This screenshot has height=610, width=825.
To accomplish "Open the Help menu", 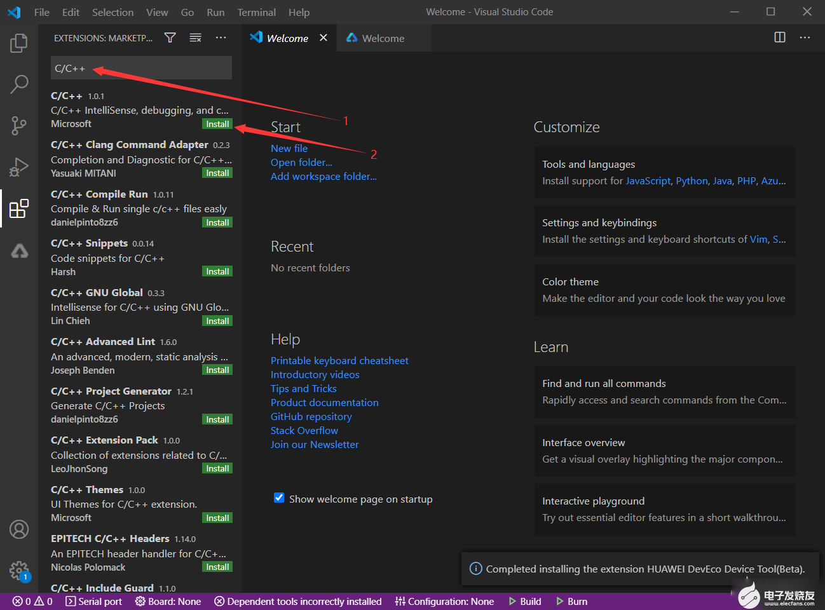I will (x=299, y=12).
